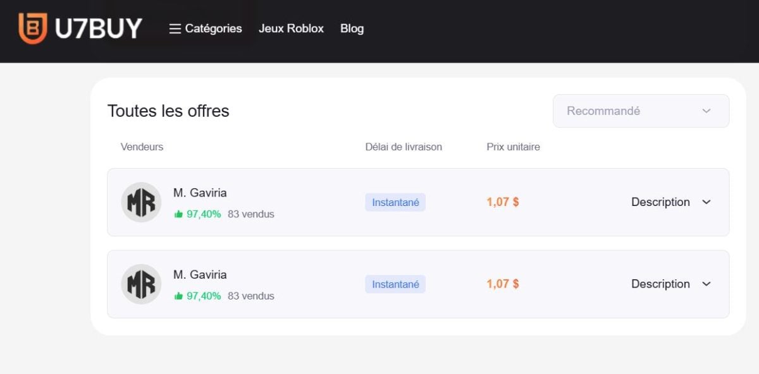Expand Description of the second offer
The width and height of the screenshot is (759, 374).
tap(660, 284)
